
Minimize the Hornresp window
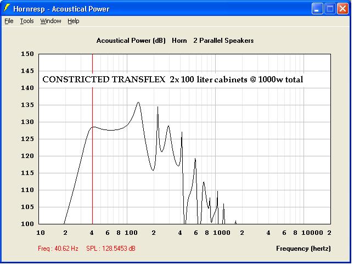pyautogui.click(x=317, y=9)
